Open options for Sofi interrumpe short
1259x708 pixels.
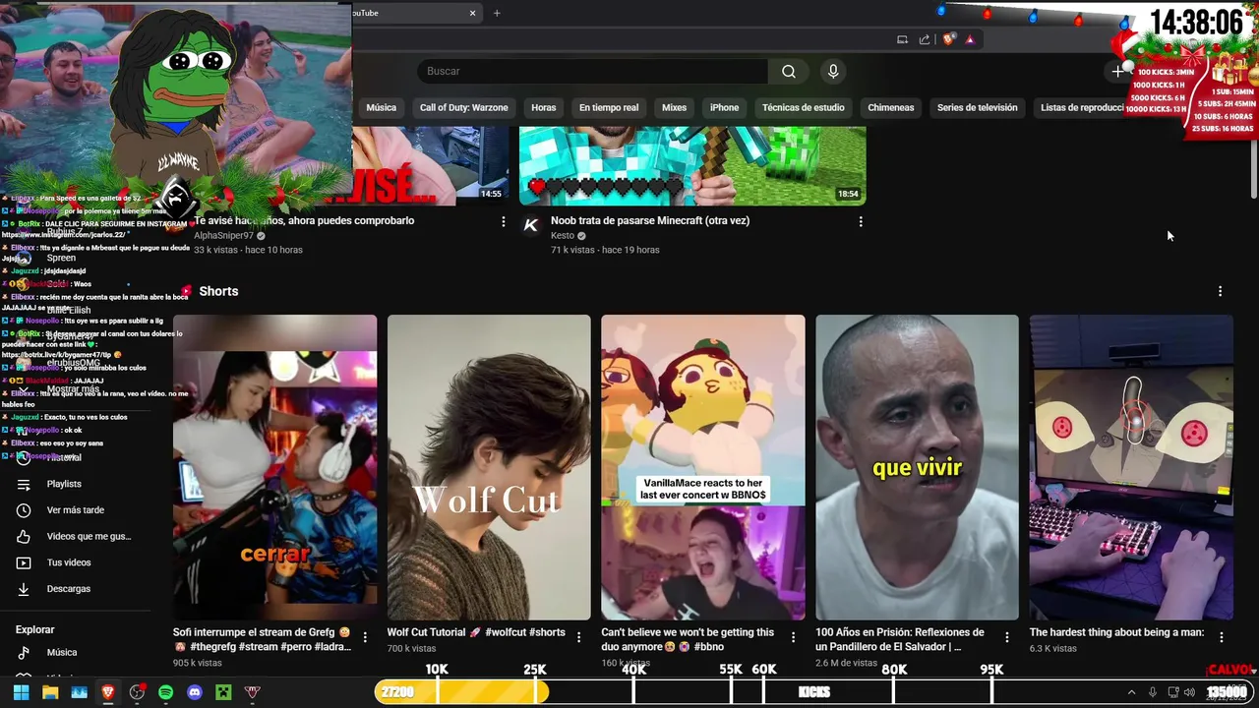(365, 637)
